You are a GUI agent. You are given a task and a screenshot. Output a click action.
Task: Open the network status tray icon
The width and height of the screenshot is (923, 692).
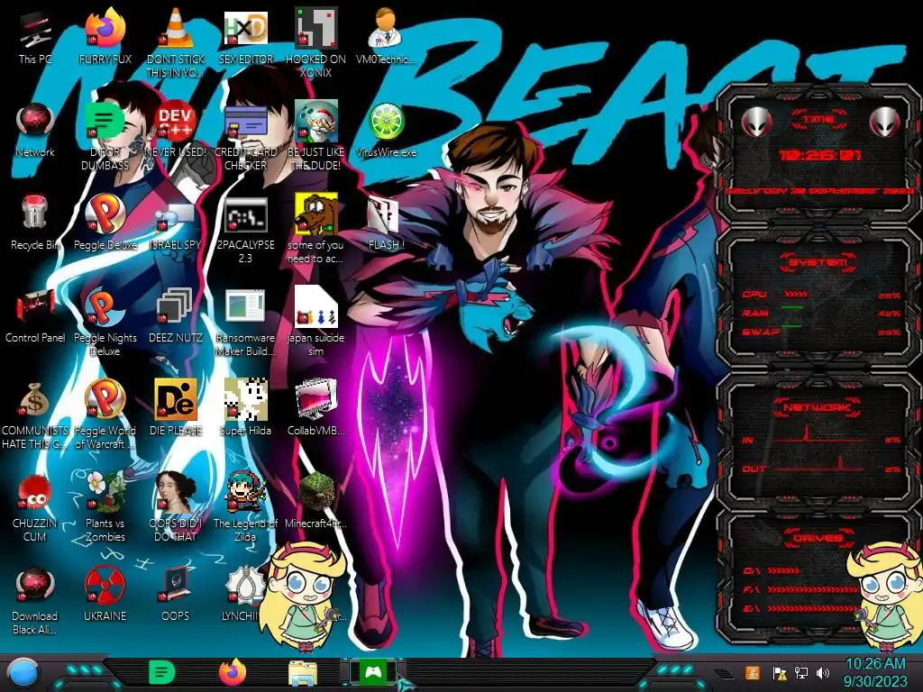click(x=800, y=672)
